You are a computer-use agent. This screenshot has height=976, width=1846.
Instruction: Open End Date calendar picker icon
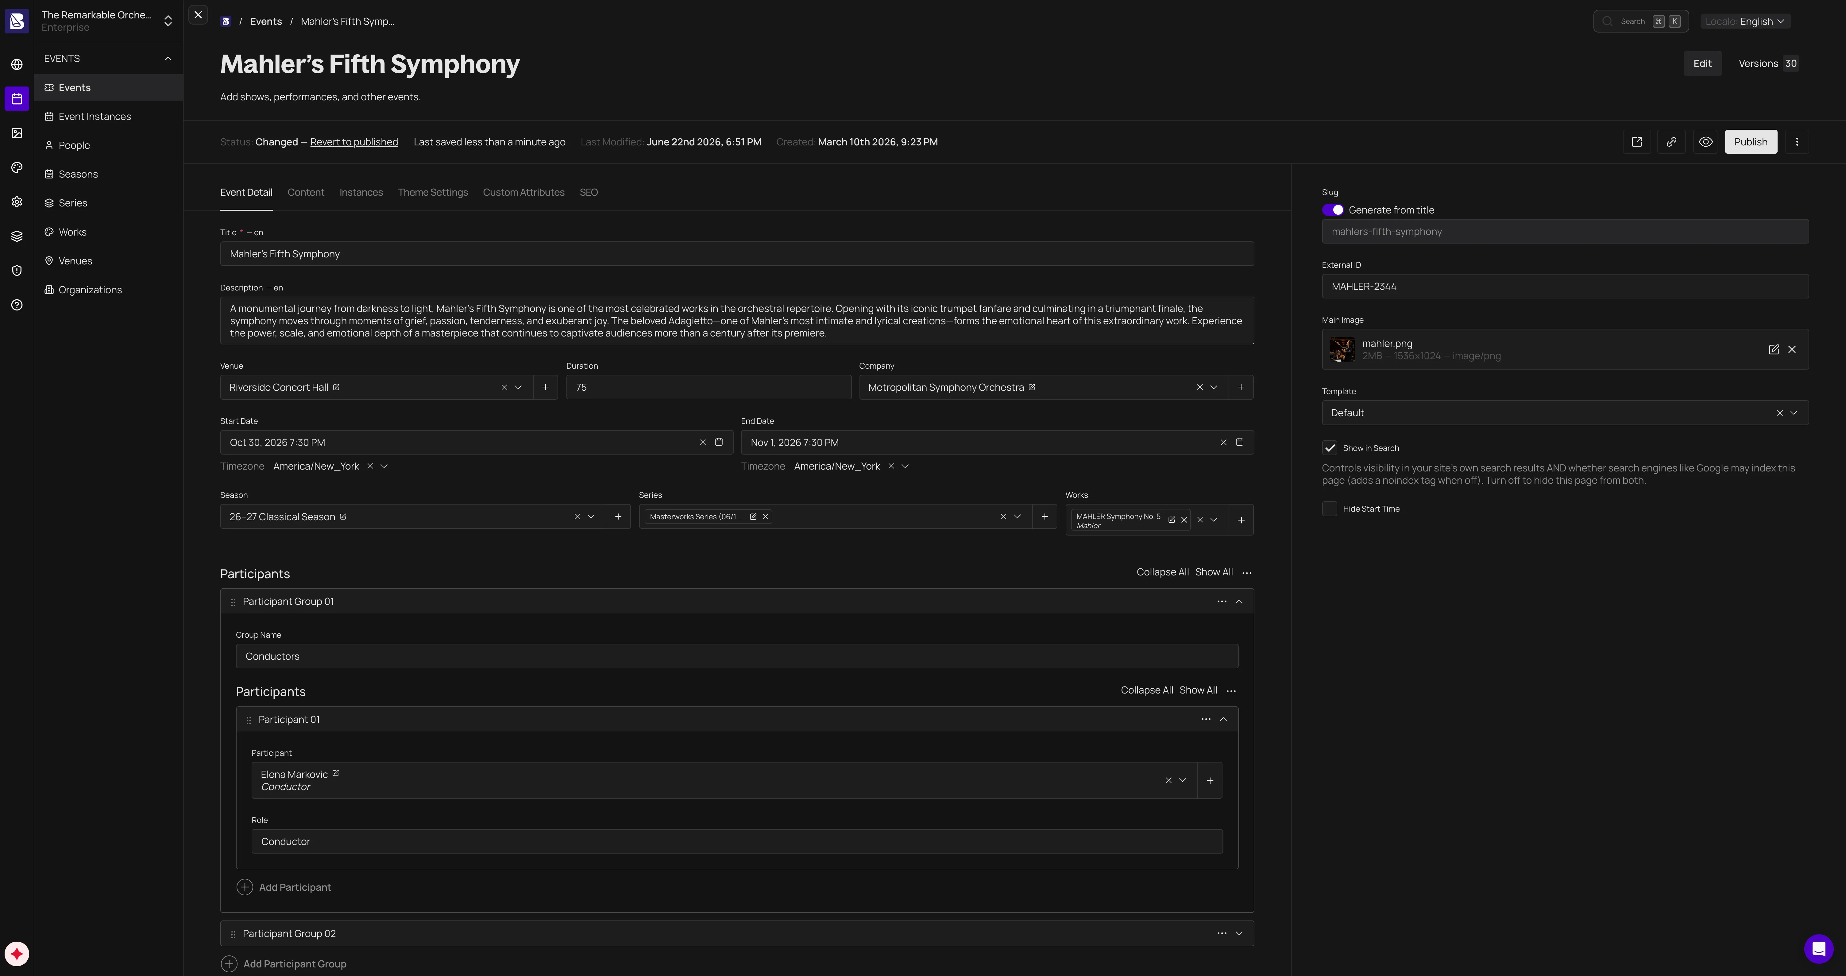1240,442
